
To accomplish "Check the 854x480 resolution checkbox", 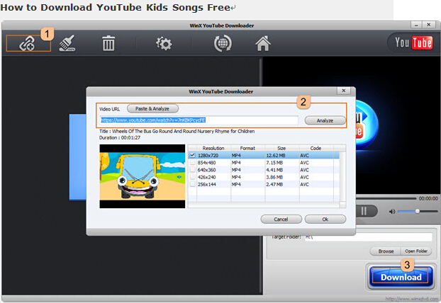I will pos(192,162).
